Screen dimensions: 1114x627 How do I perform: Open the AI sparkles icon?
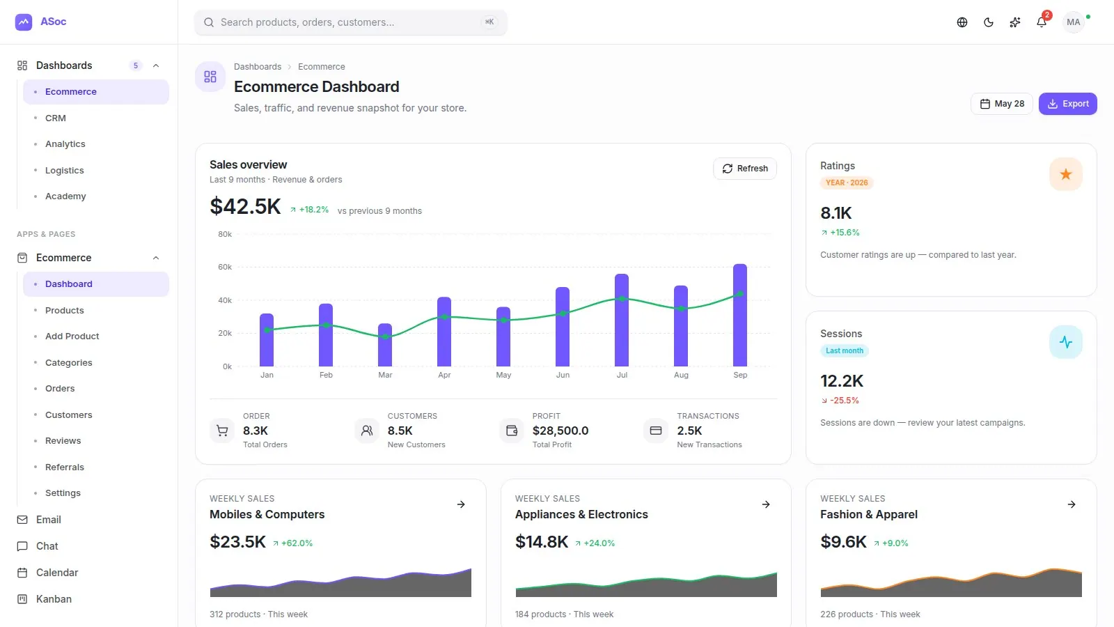click(x=1015, y=22)
